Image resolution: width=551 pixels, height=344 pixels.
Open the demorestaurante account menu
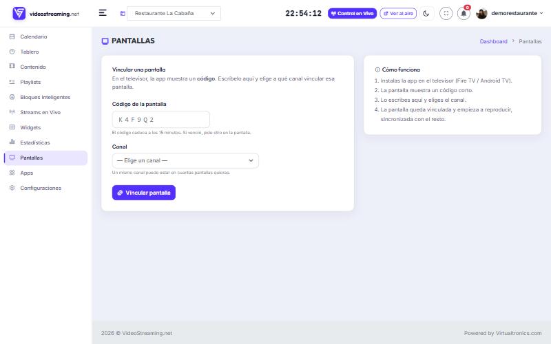pos(517,13)
